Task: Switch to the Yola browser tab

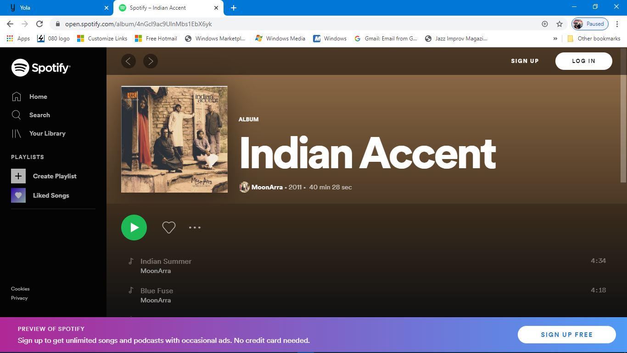Action: click(x=57, y=8)
